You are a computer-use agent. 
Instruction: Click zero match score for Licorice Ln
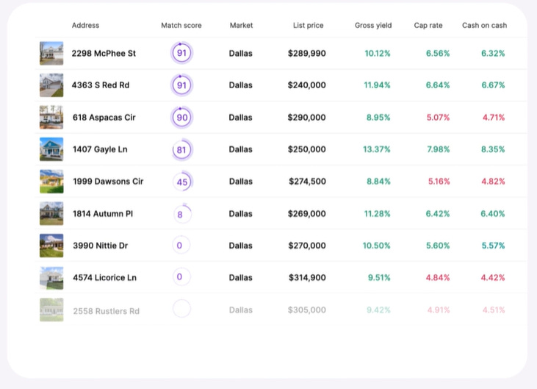click(x=181, y=277)
